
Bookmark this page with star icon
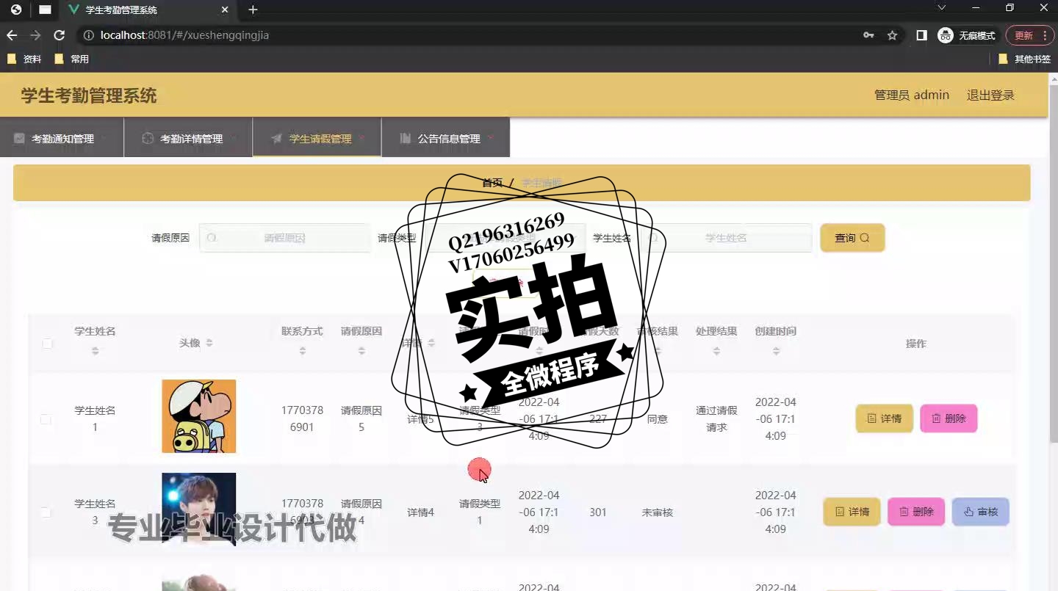(892, 35)
